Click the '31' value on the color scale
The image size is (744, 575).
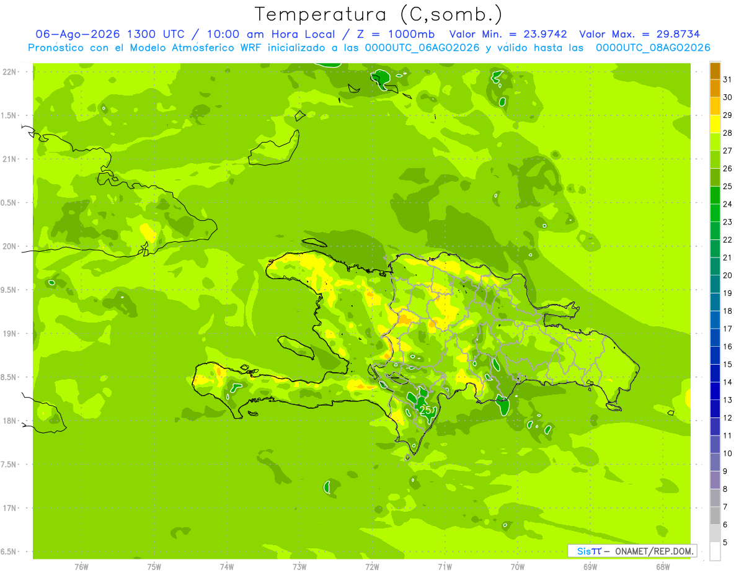click(728, 79)
